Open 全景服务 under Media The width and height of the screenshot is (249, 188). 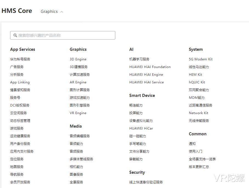click(76, 182)
